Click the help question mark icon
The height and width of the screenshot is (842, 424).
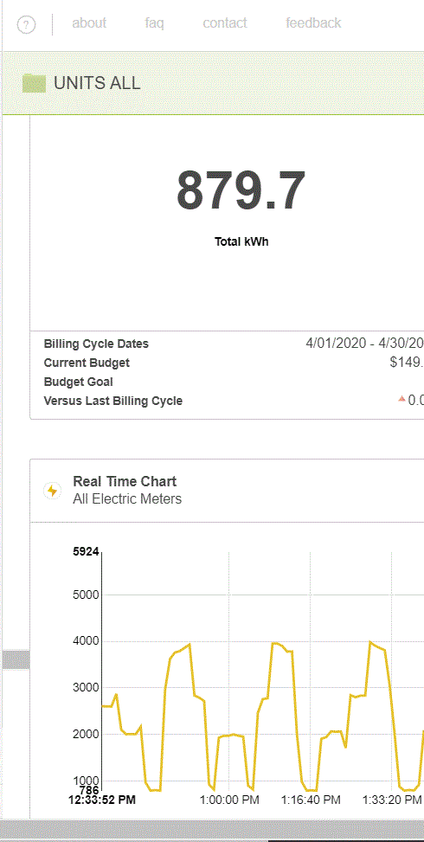[26, 25]
